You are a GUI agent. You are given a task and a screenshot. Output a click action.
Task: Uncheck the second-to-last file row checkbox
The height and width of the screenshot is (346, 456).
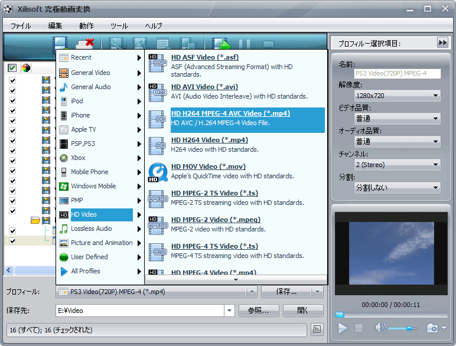12,231
